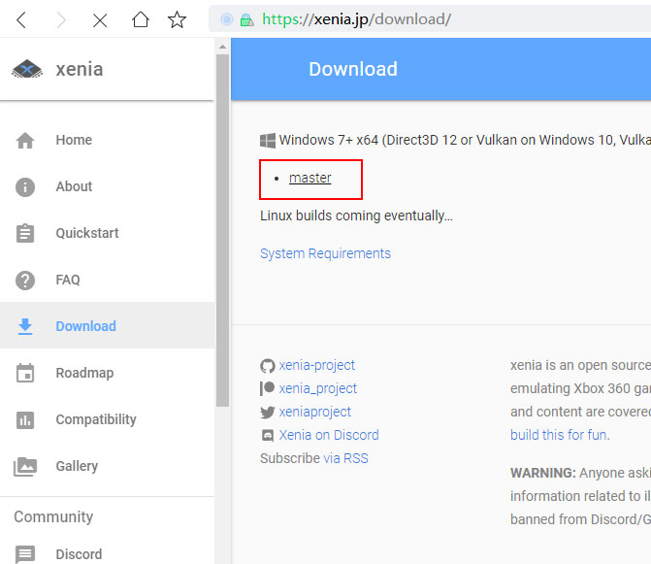This screenshot has height=564, width=651.
Task: Subscribe using the via RSS link
Action: click(345, 458)
